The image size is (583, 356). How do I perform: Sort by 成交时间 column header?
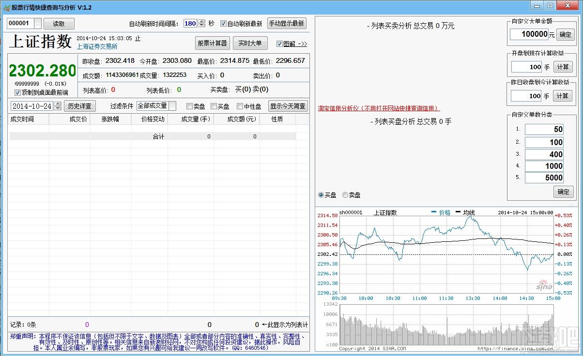29,119
